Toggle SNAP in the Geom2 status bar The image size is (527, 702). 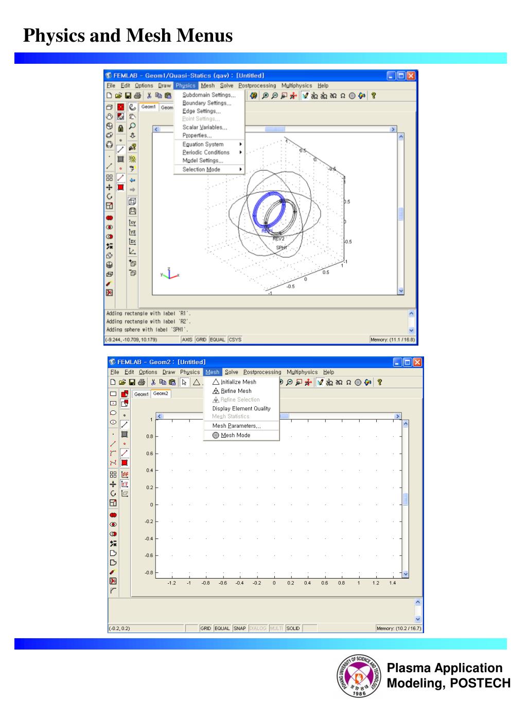click(x=240, y=628)
